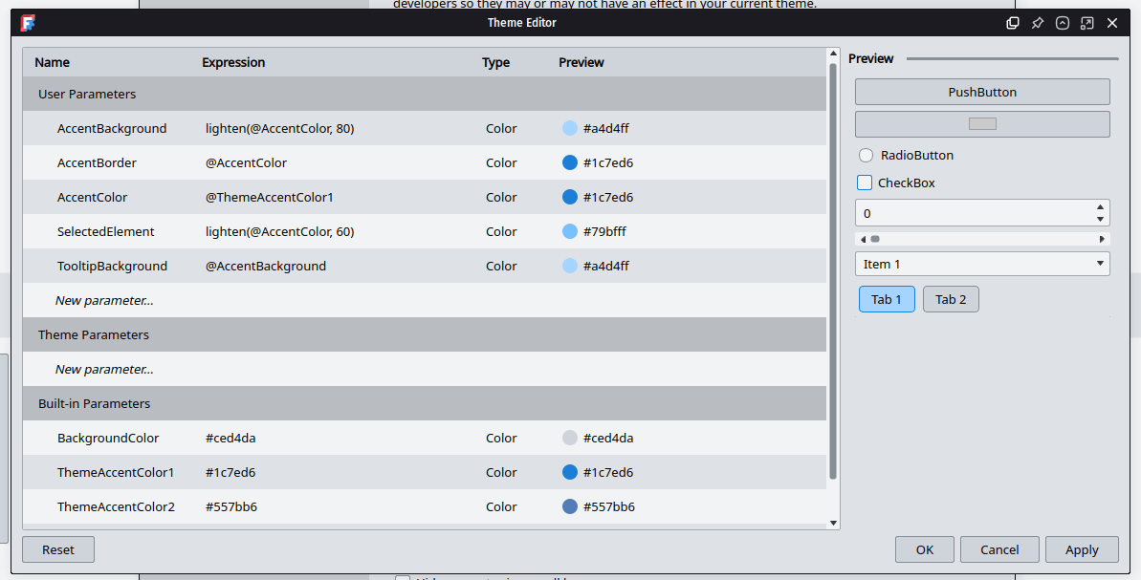Pin the Theme Editor window
Viewport: 1141px width, 580px height.
(1038, 23)
